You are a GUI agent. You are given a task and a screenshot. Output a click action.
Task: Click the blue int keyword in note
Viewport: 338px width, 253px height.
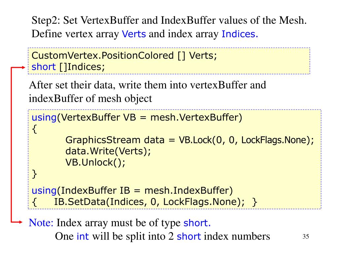pyautogui.click(x=83, y=236)
